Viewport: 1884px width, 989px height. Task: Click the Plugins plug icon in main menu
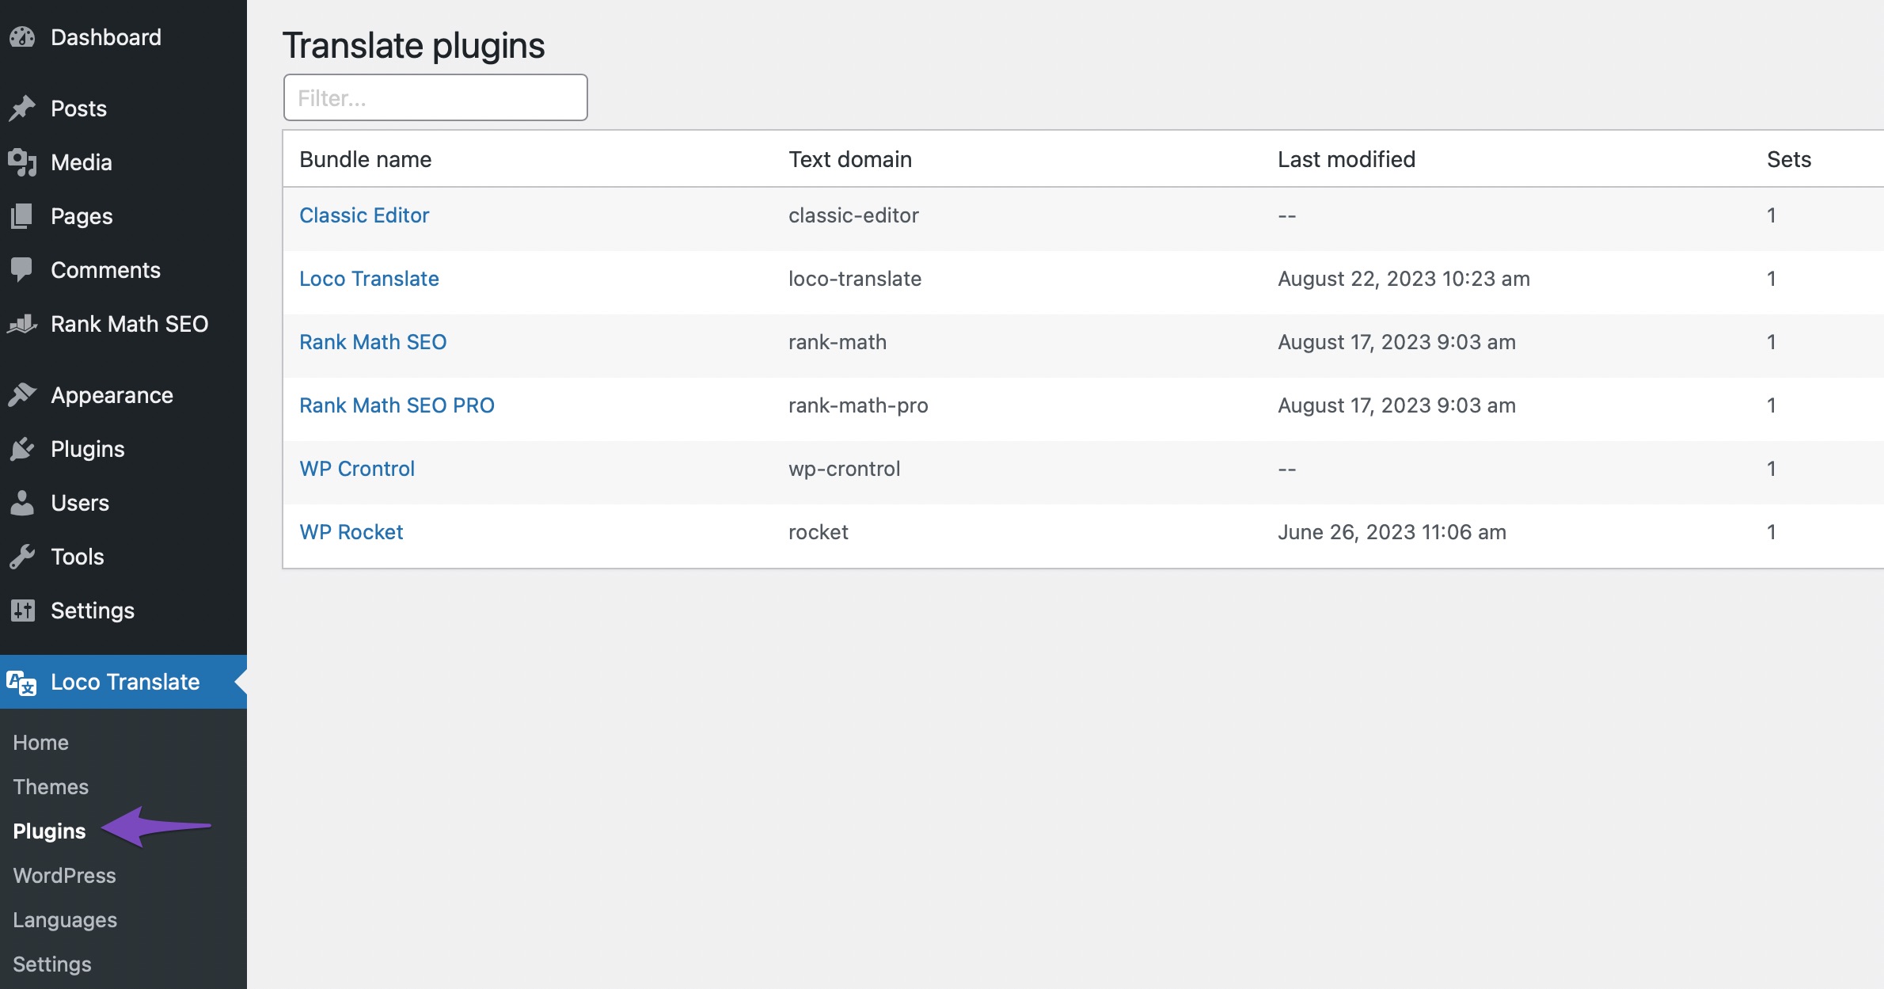tap(22, 449)
